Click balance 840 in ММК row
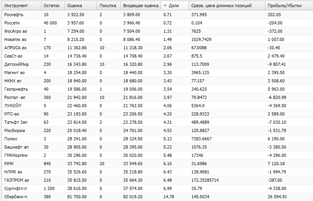 (47, 164)
